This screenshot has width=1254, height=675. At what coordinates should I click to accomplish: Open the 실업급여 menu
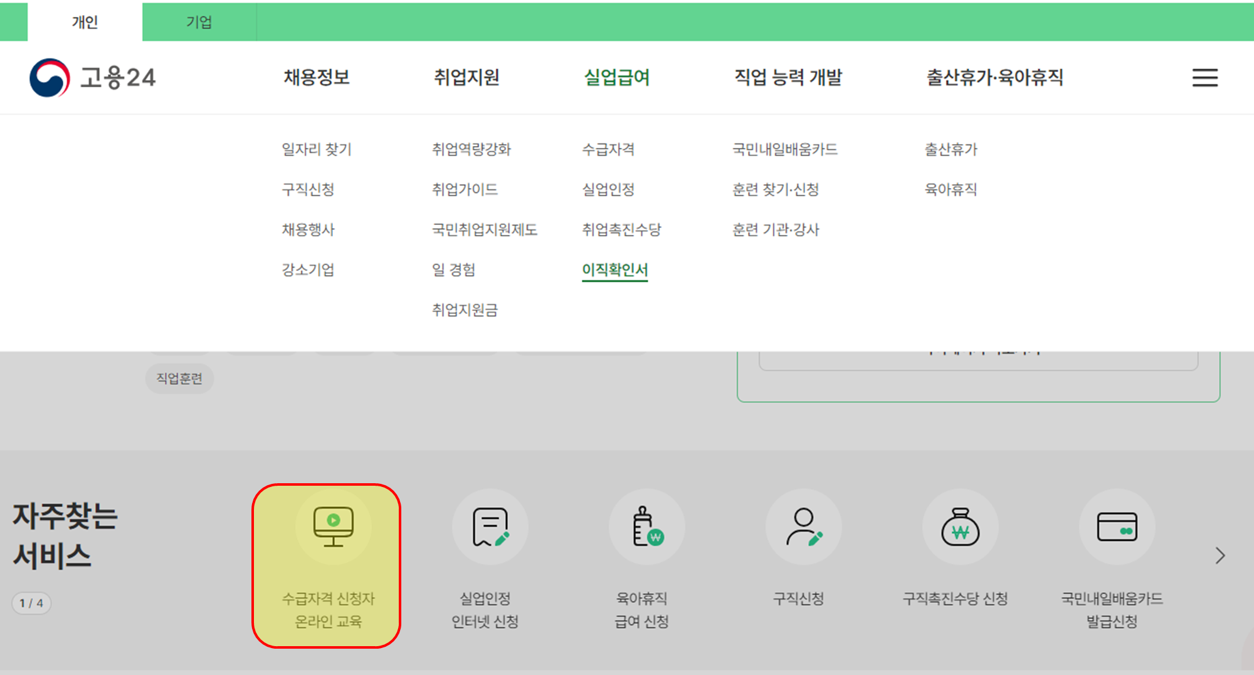coord(617,77)
